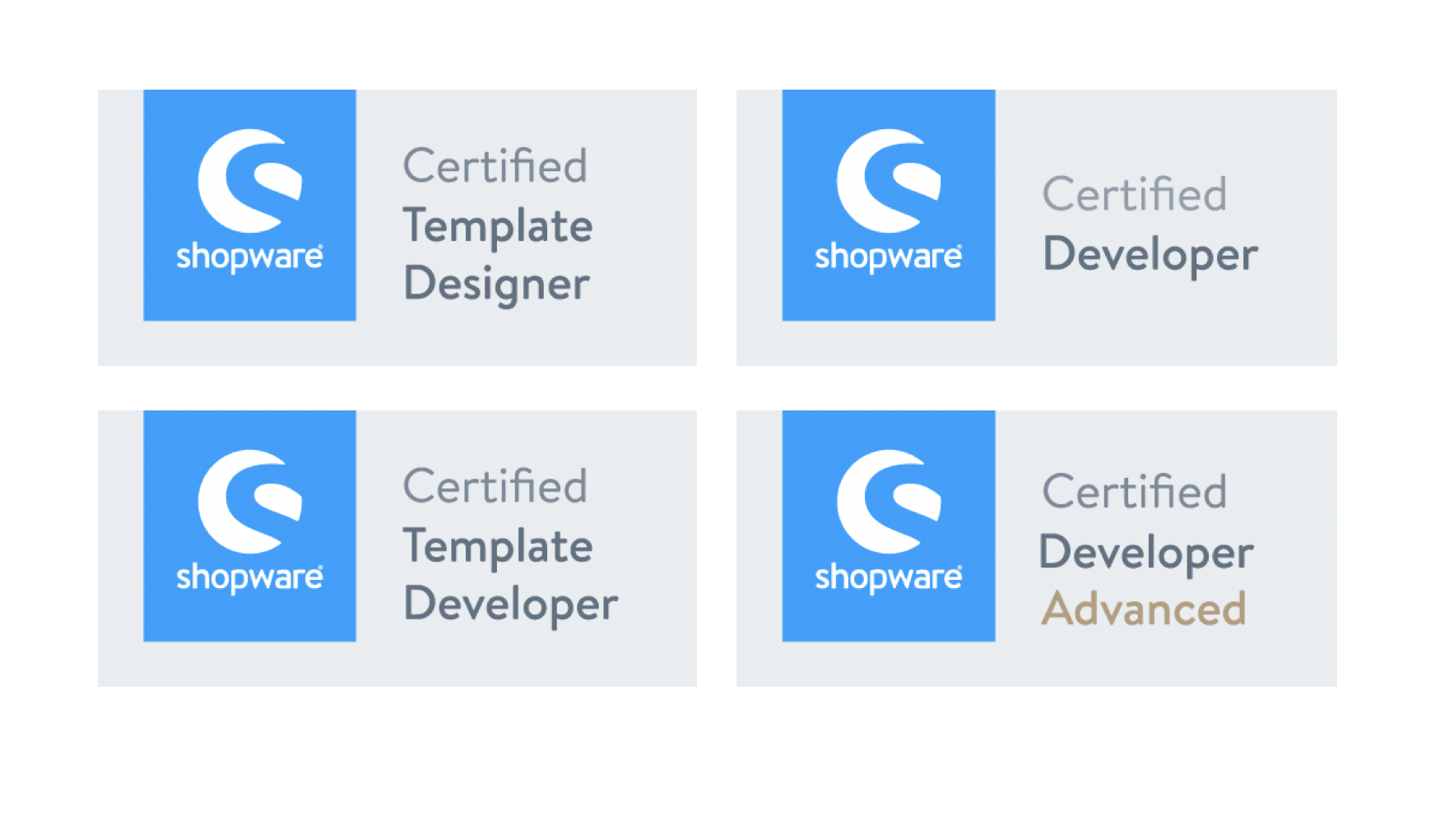Click 'Developer' on the top-right two-line badge
Screen dimensions: 1445x834
tap(1150, 255)
